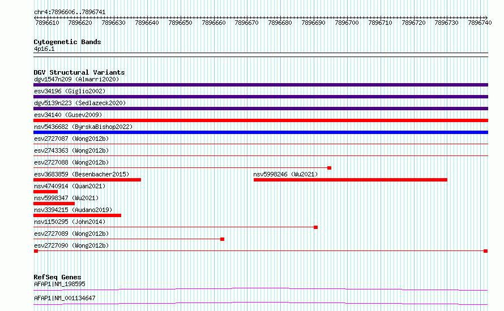Click left end marker of esv2727090 line
This screenshot has height=311, width=504.
[x=36, y=251]
